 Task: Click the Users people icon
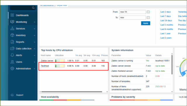point(12,62)
